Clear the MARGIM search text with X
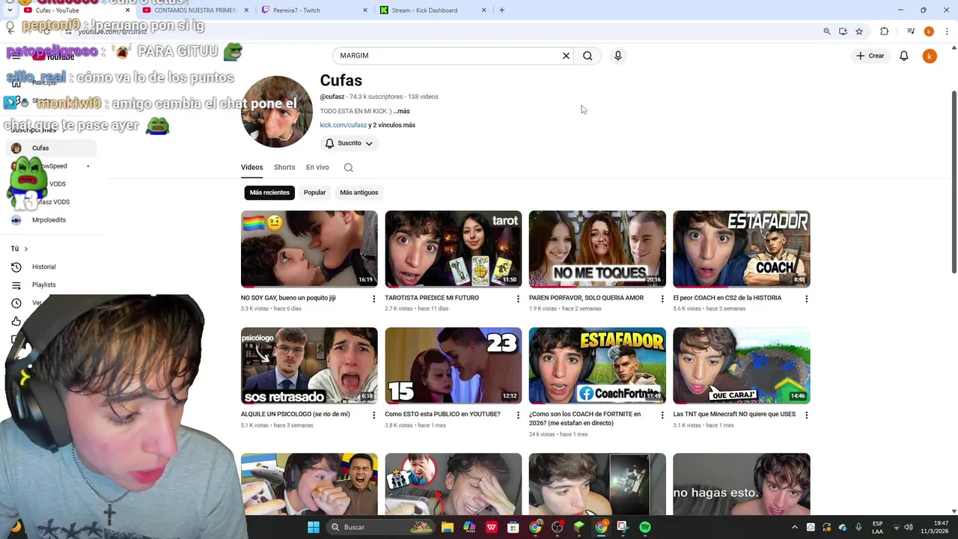The image size is (958, 539). pyautogui.click(x=566, y=55)
